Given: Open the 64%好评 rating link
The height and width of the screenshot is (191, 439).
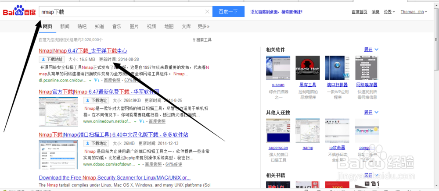Looking at the screenshot, I should tap(173, 164).
